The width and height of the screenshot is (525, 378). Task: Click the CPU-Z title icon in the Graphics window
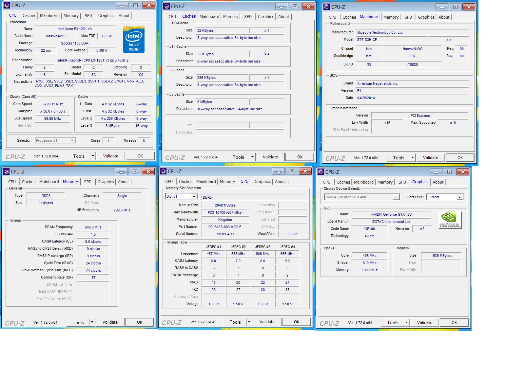[x=321, y=172]
